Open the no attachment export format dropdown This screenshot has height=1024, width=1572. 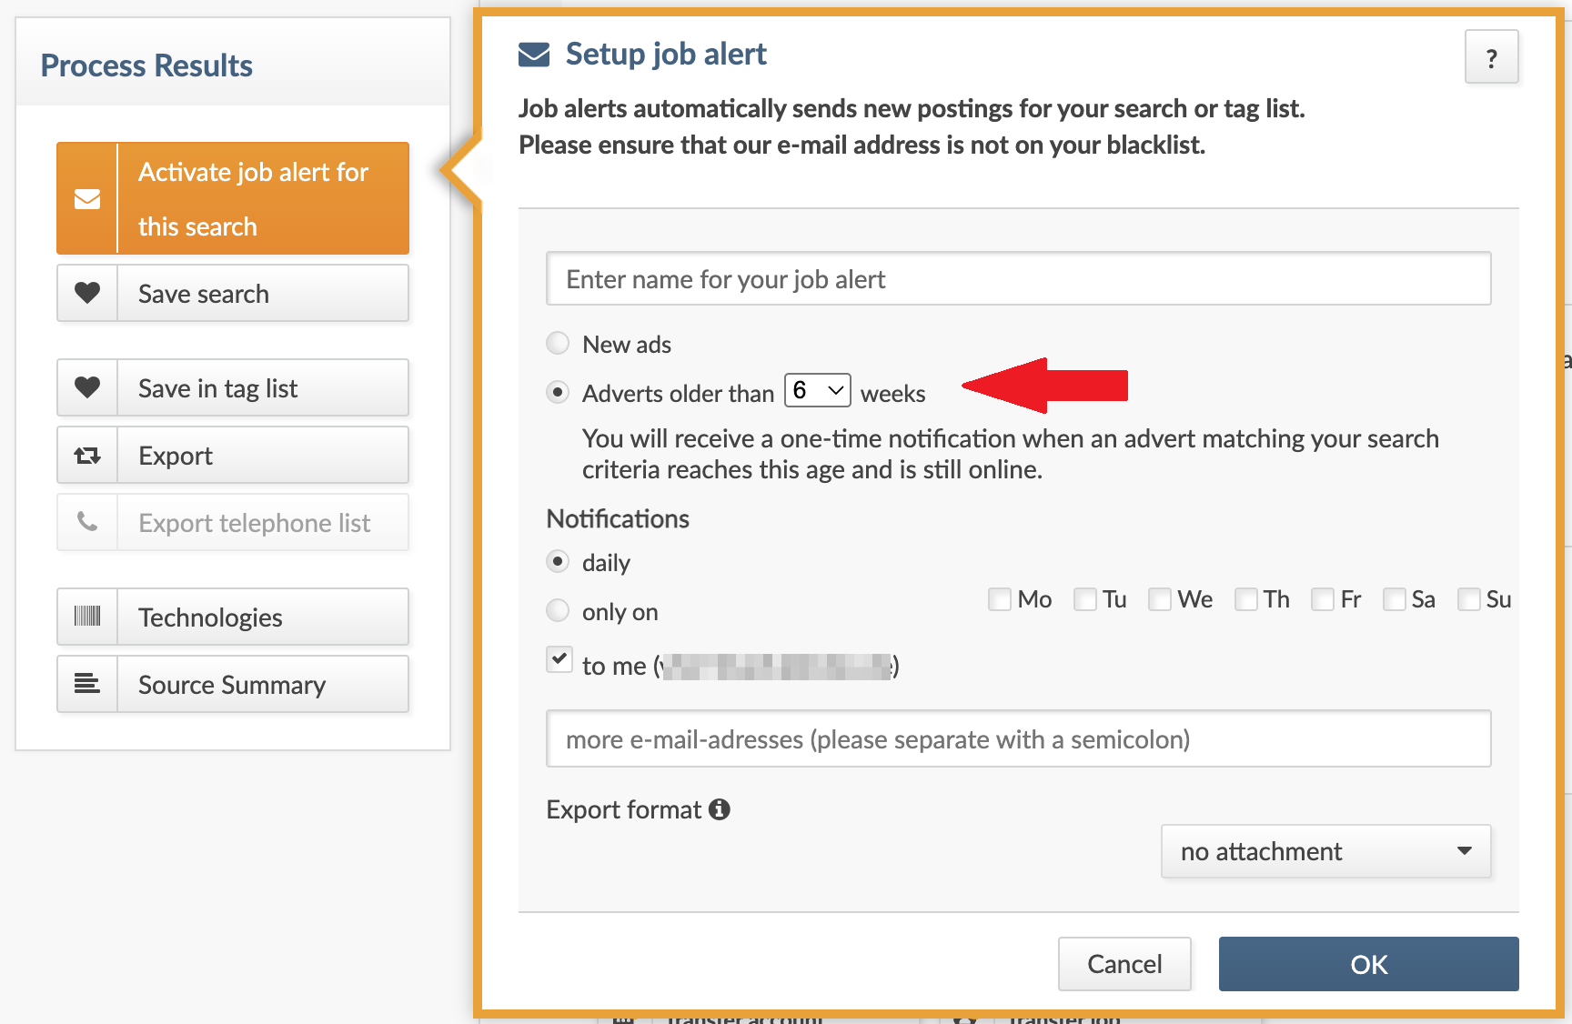[x=1326, y=851]
